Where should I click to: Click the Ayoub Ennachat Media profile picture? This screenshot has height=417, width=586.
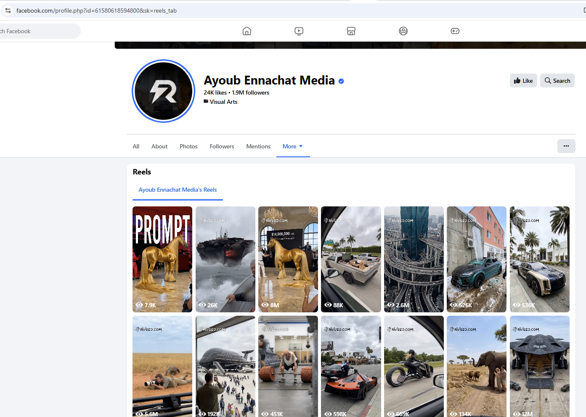click(164, 91)
